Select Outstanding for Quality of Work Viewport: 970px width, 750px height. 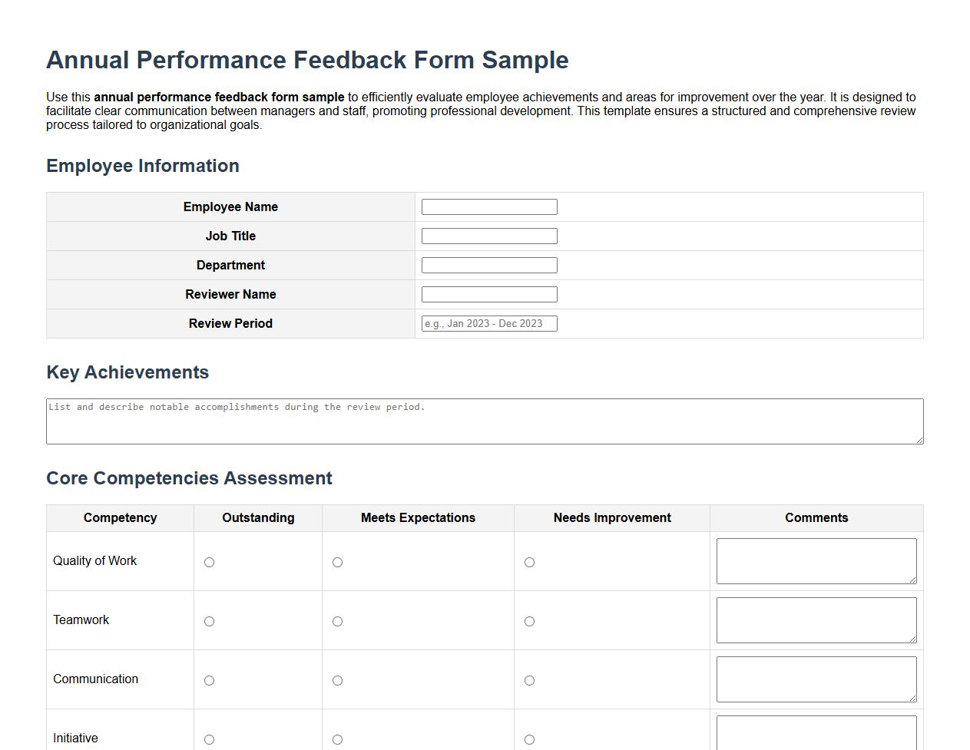[209, 562]
